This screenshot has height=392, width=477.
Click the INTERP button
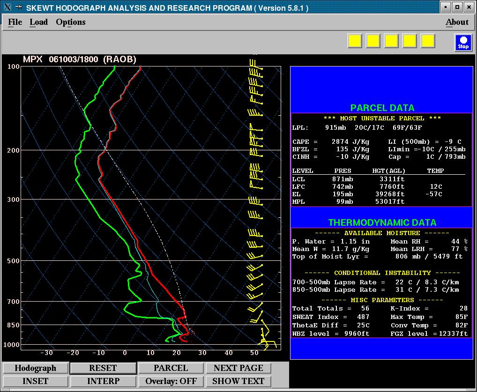(x=103, y=381)
